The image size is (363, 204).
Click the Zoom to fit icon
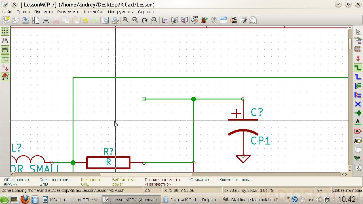(x=154, y=20)
